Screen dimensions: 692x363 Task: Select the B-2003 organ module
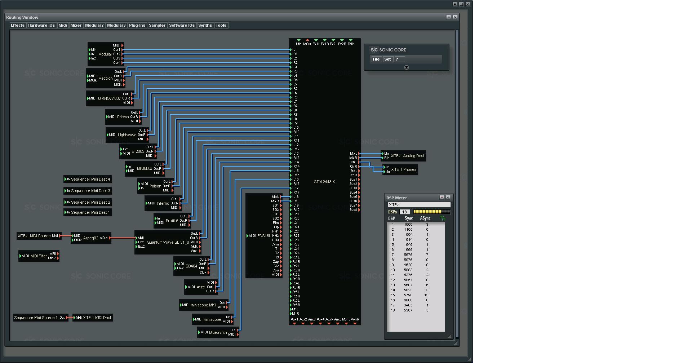click(138, 151)
